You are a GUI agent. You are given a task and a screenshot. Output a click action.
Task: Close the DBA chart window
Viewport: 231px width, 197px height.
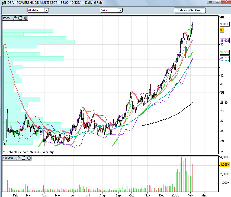pos(226,2)
